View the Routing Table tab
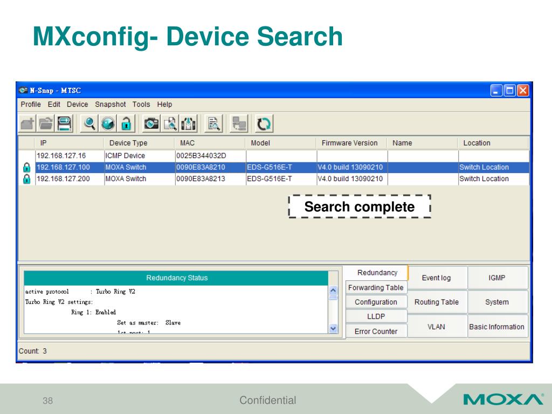This screenshot has height=414, width=552. click(x=437, y=302)
